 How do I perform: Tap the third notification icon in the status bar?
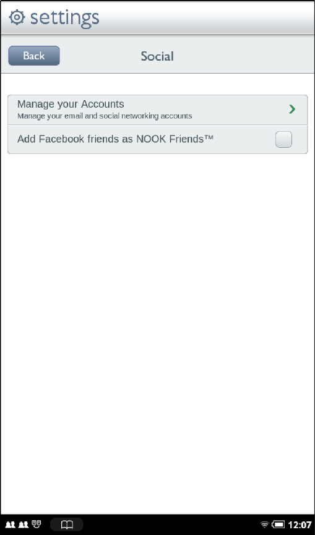coord(37,524)
